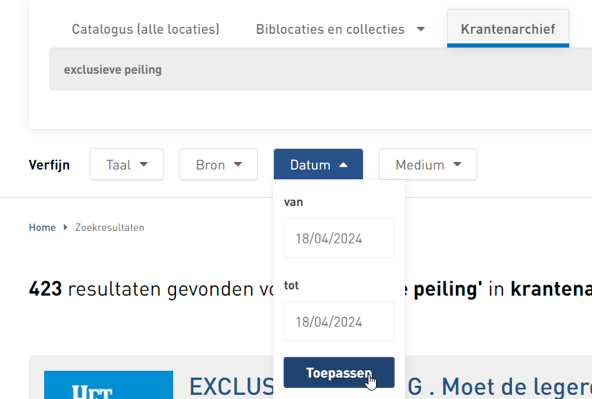
Task: Click the caret icon on Bron
Action: pos(237,165)
